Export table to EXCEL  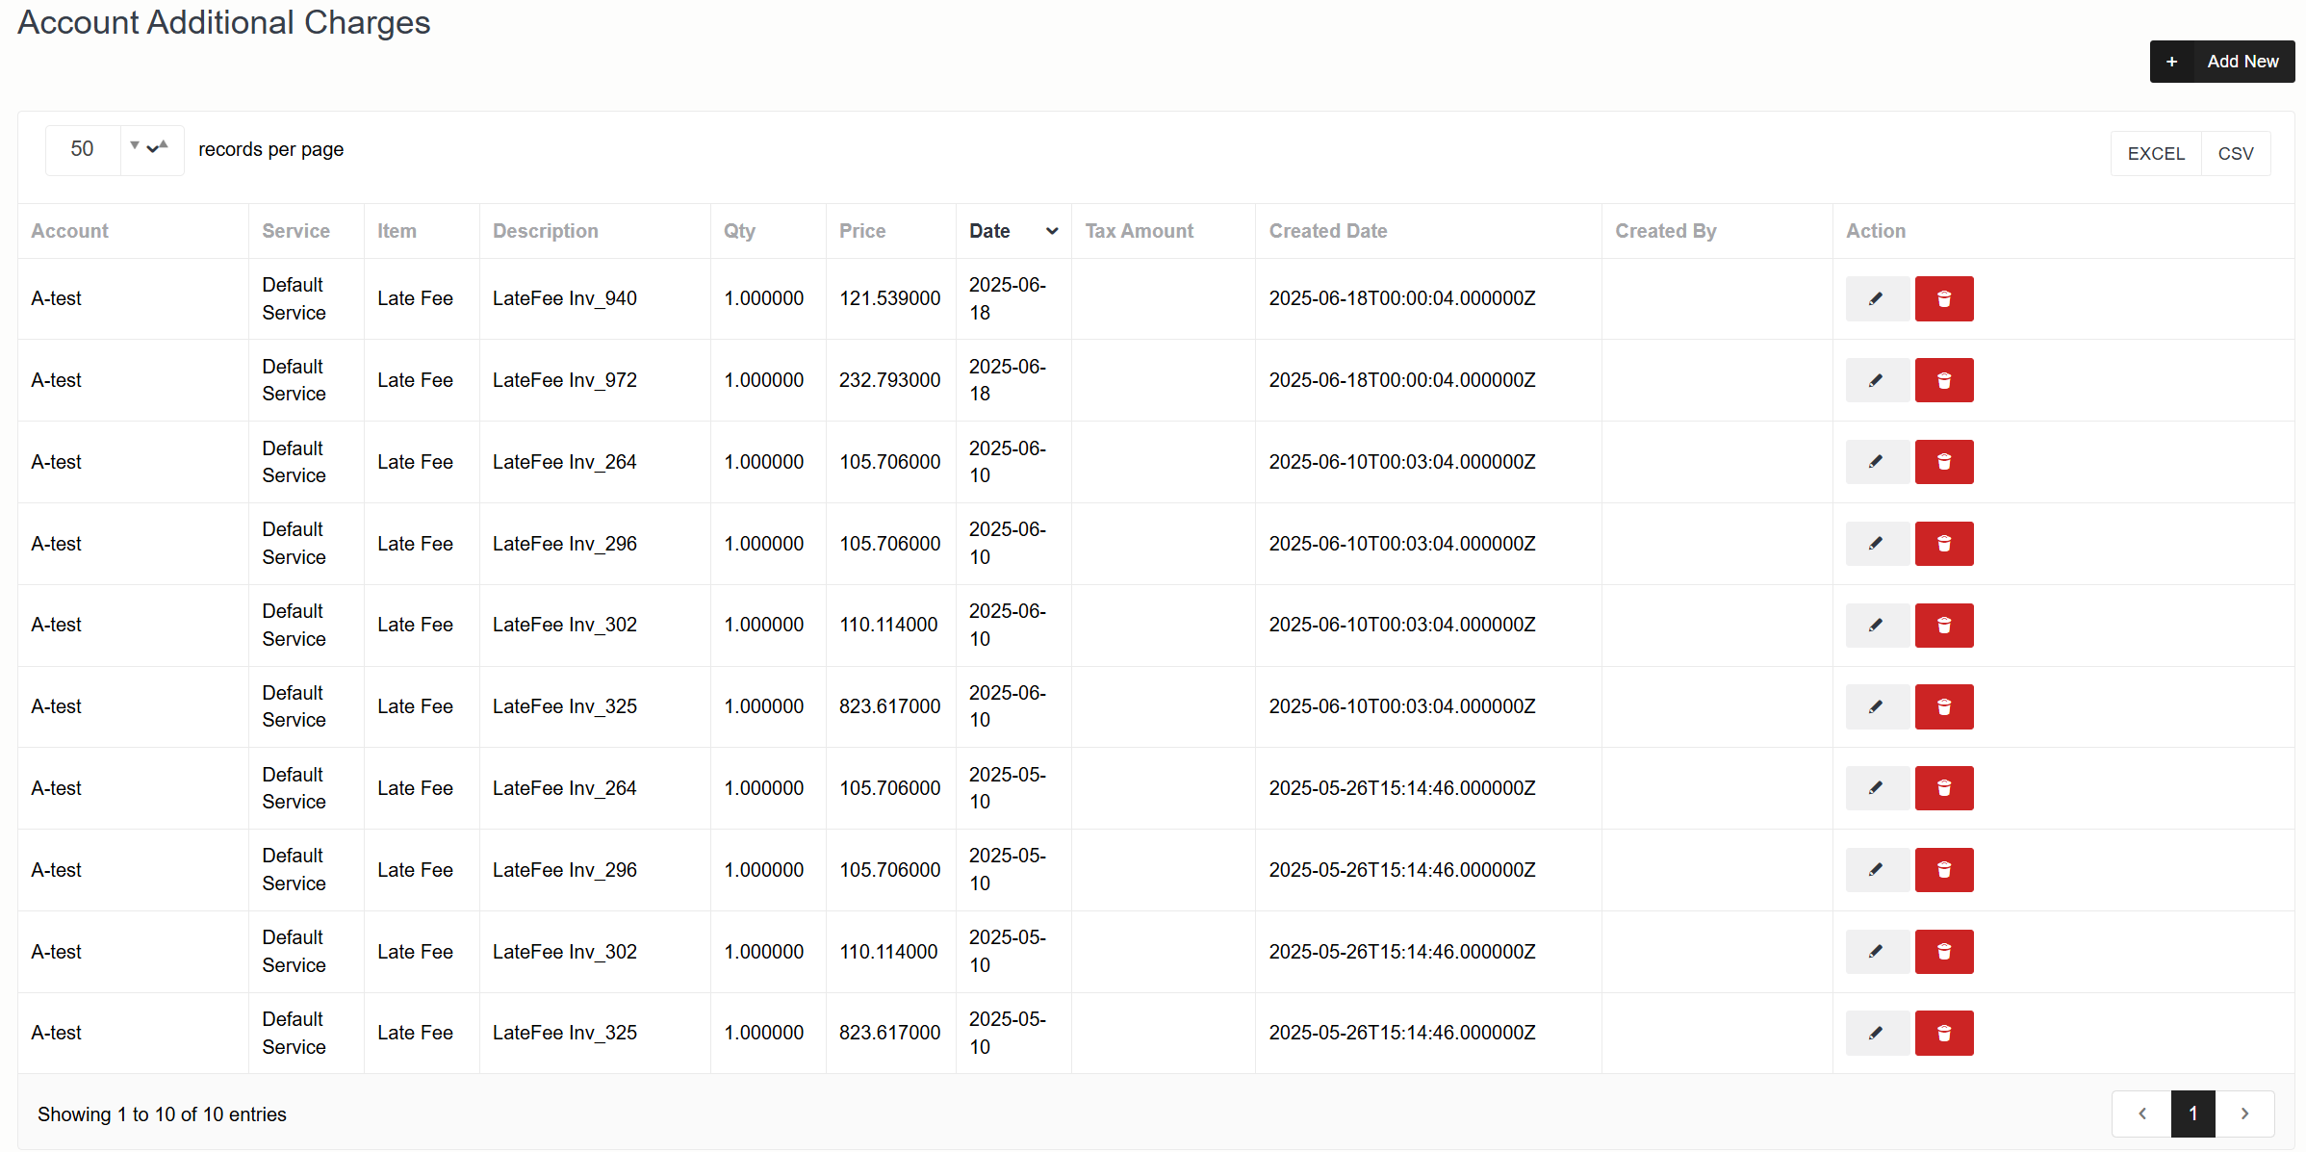point(2155,154)
